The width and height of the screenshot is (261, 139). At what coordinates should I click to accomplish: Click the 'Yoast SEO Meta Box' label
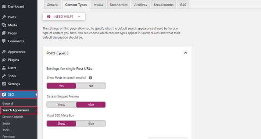(60, 115)
